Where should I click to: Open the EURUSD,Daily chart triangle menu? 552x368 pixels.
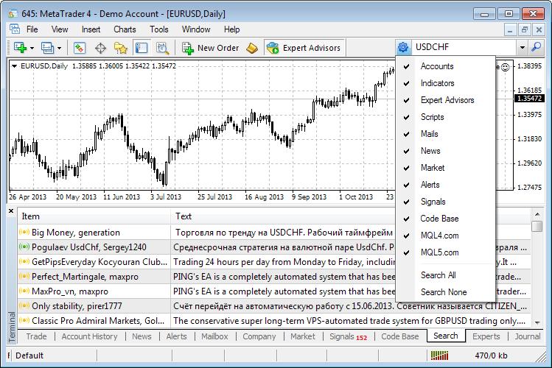15,66
